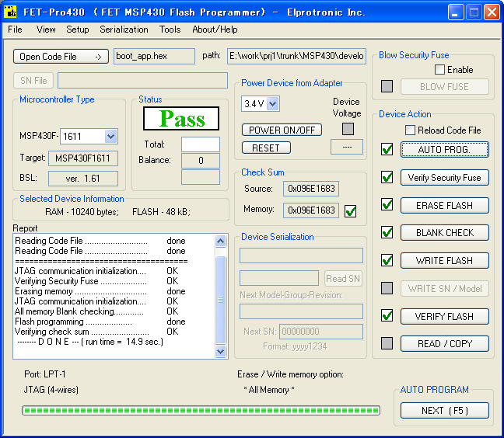Click the D O N E run time report line
Screen dimensions: 504x438
pyautogui.click(x=90, y=342)
